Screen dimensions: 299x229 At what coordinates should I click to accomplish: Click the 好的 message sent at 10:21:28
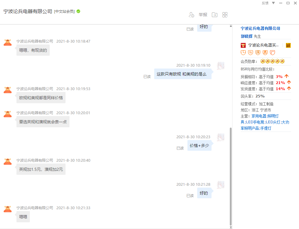(x=204, y=193)
